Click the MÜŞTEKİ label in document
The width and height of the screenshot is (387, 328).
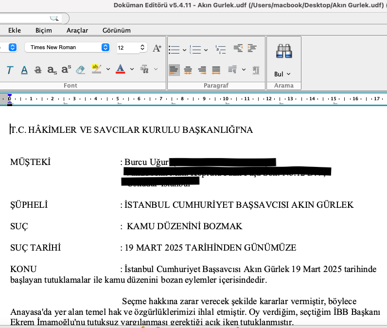(x=30, y=162)
